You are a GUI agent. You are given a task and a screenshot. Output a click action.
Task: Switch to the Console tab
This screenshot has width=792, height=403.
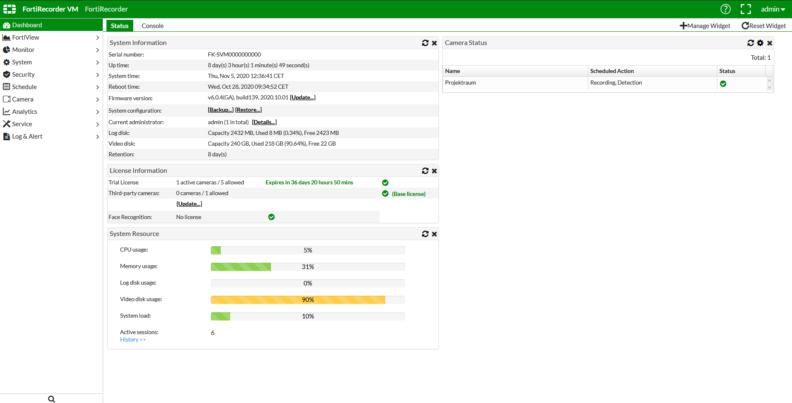(153, 26)
